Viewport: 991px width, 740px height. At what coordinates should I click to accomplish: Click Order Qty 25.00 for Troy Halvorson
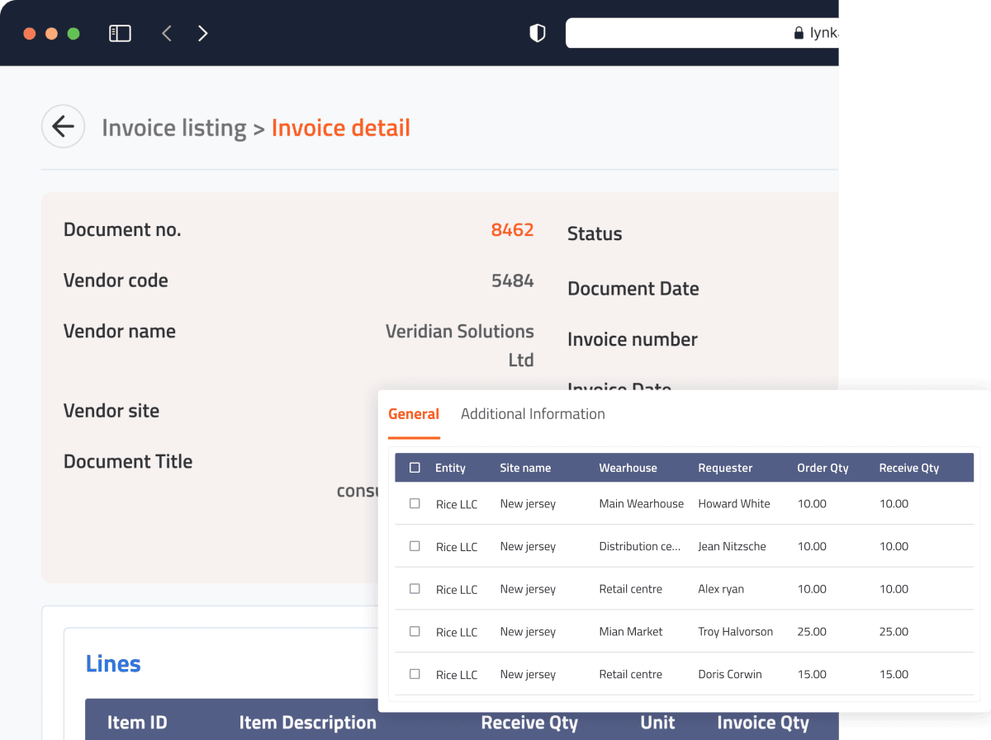click(812, 631)
